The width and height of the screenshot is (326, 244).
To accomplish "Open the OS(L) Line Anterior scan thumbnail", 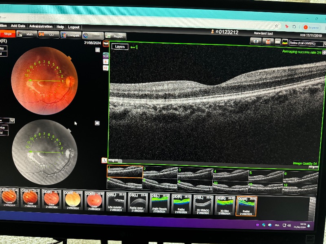I will 116,202.
